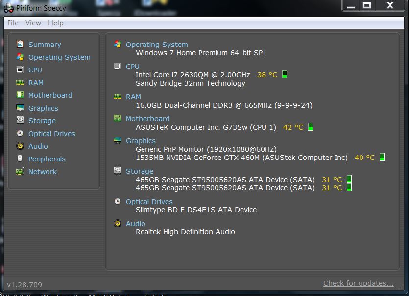Click the Optical Drives disc icon in sidebar
409x296 pixels.
(20, 133)
